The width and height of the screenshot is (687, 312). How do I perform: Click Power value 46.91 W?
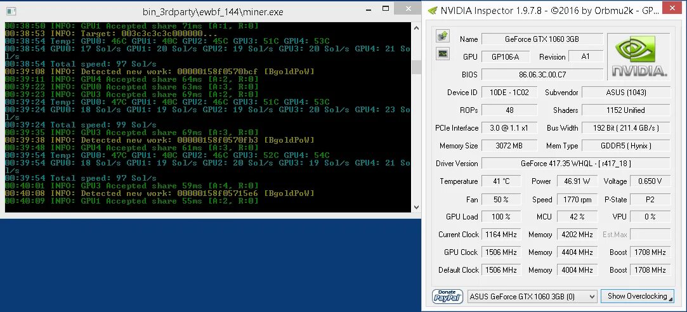tap(577, 181)
